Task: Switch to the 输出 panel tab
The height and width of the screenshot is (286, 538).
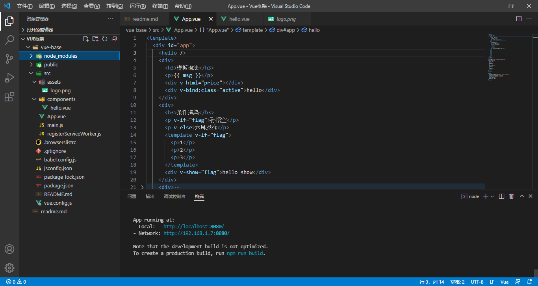Action: point(150,196)
